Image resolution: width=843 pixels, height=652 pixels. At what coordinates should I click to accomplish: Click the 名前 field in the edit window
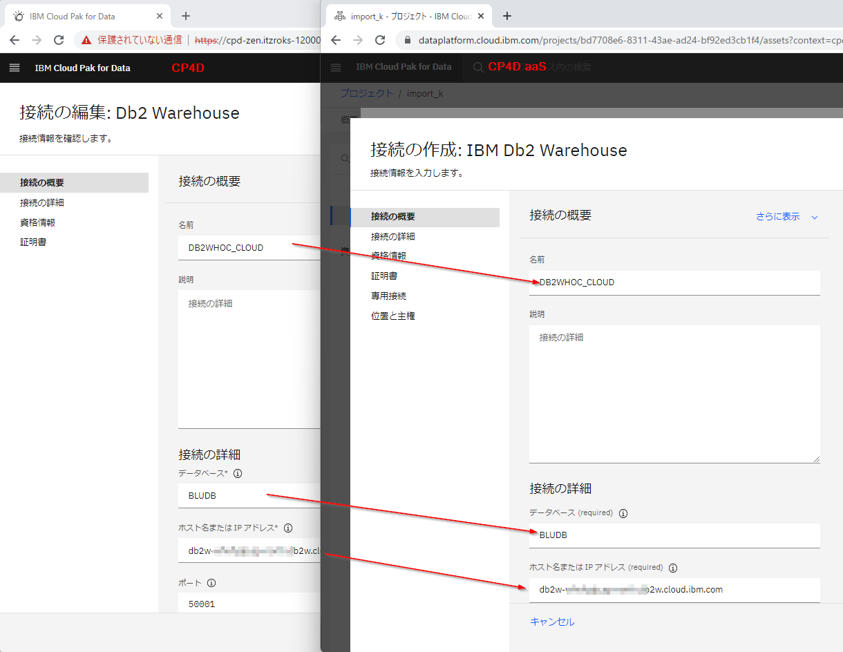click(x=249, y=247)
